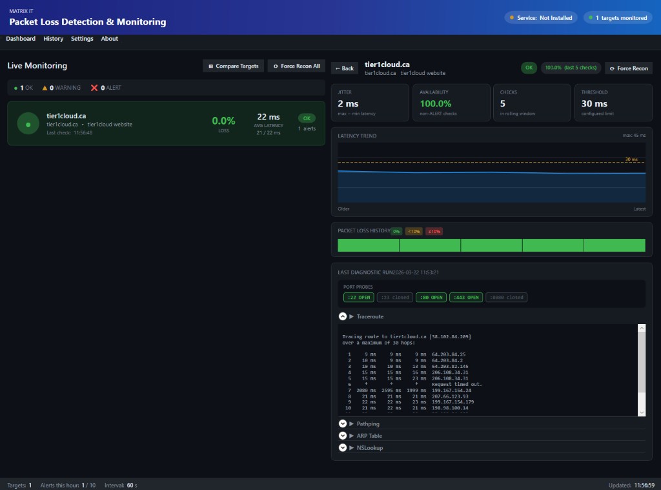This screenshot has width=661, height=490.
Task: Open the History menu item
Action: pyautogui.click(x=53, y=39)
